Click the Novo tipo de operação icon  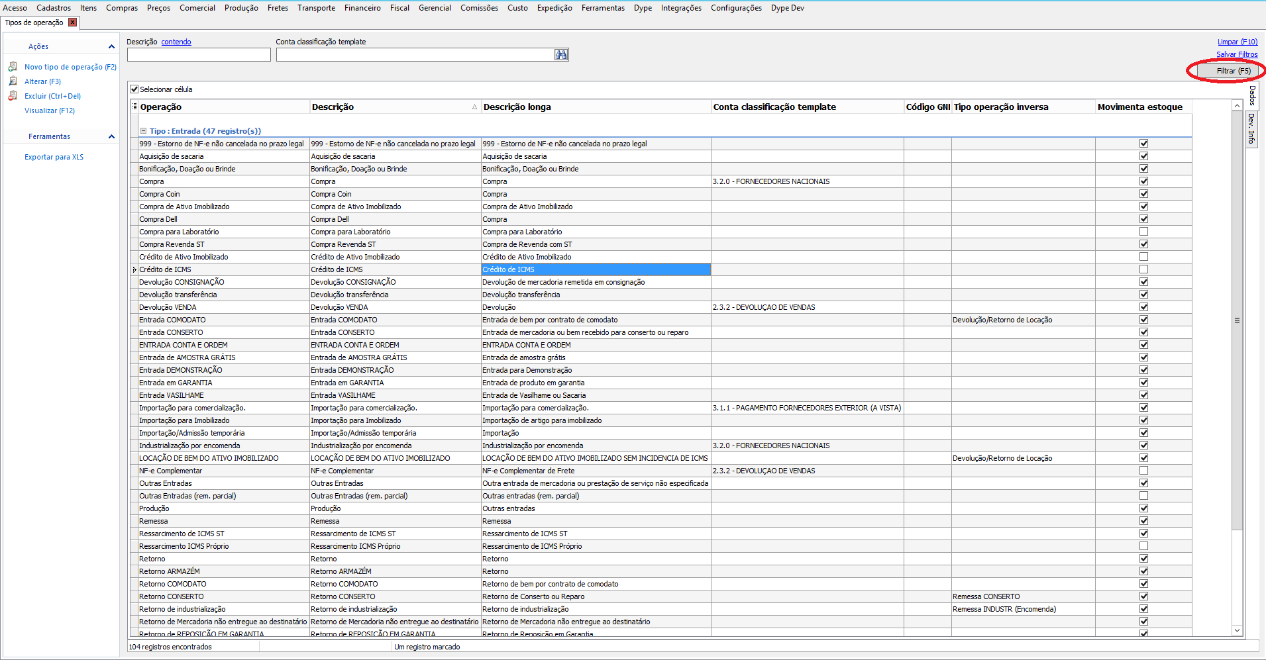point(13,67)
